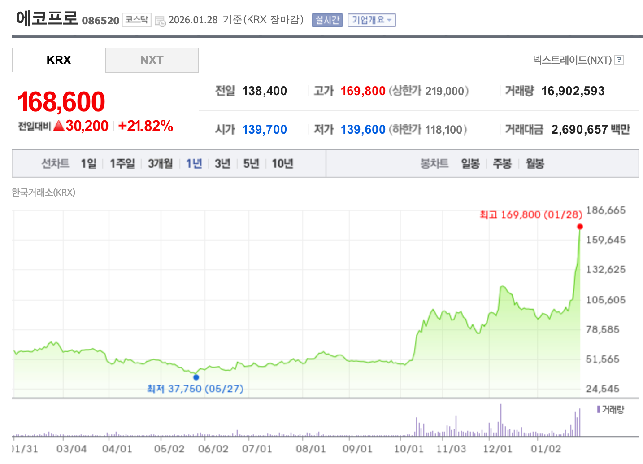Click the red up-arrow change icon

coord(59,126)
